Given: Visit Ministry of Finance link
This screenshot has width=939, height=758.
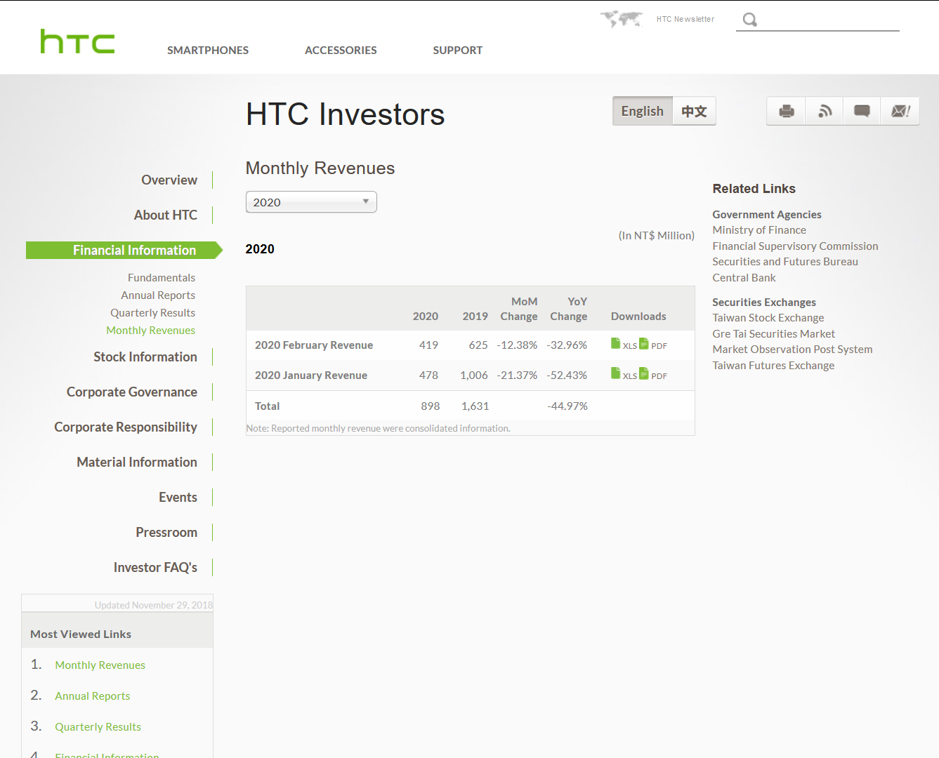Looking at the screenshot, I should click(x=759, y=230).
